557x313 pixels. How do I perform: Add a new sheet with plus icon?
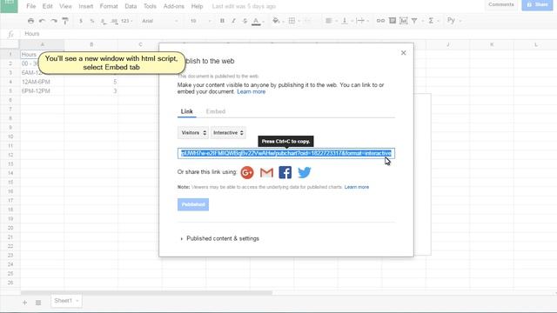click(24, 303)
